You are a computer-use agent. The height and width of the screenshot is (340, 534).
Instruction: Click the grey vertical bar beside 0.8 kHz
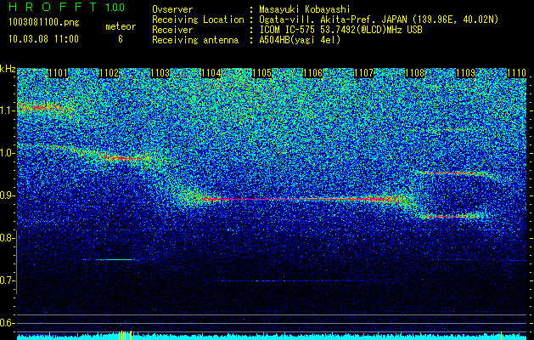click(17, 262)
